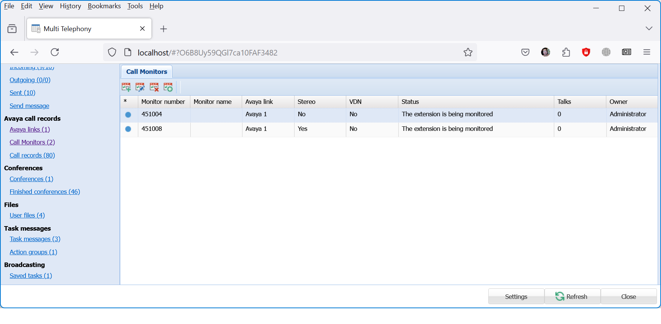This screenshot has width=661, height=324.
Task: Go back with the browser back arrow
Action: [14, 52]
